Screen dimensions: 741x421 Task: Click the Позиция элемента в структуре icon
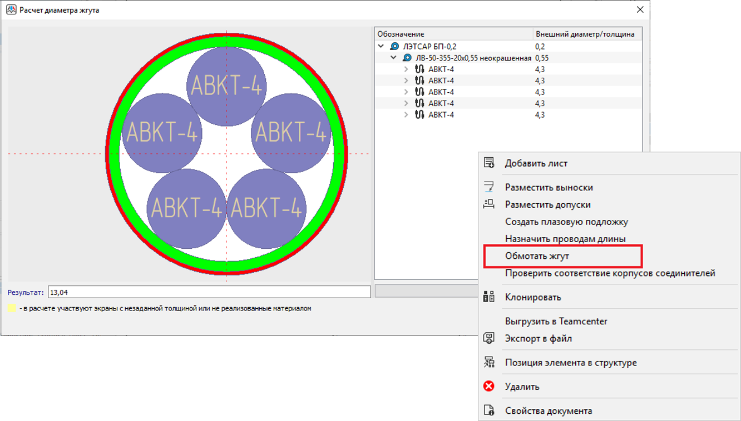tap(489, 362)
